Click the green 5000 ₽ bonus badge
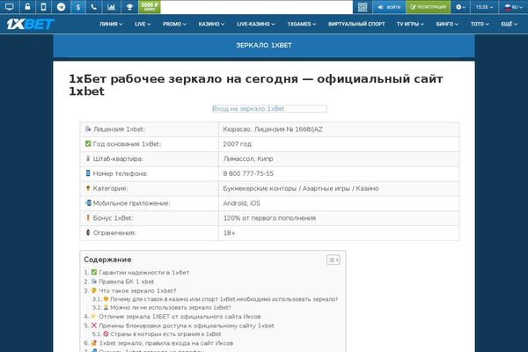528x352 pixels. tap(150, 7)
